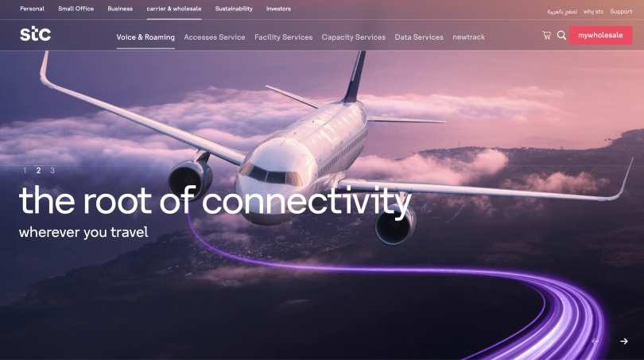The image size is (644, 360).
Task: Click the stc logo
Action: point(35,33)
